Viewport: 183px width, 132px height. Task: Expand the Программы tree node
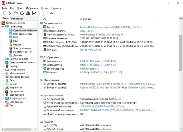pos(3,91)
